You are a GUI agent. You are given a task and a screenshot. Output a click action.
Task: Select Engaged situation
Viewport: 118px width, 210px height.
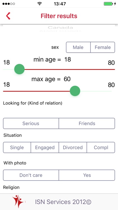(45, 148)
